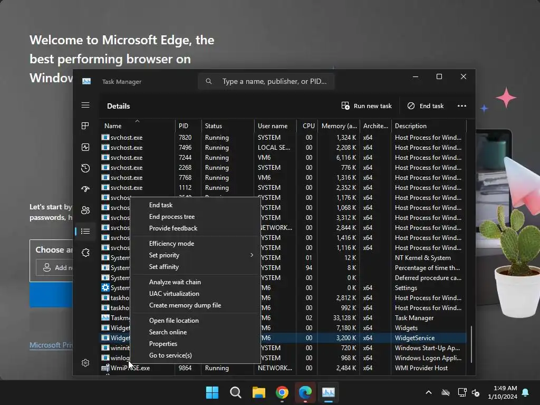This screenshot has width=540, height=405.
Task: Open Windows Start menu
Action: [212, 392]
